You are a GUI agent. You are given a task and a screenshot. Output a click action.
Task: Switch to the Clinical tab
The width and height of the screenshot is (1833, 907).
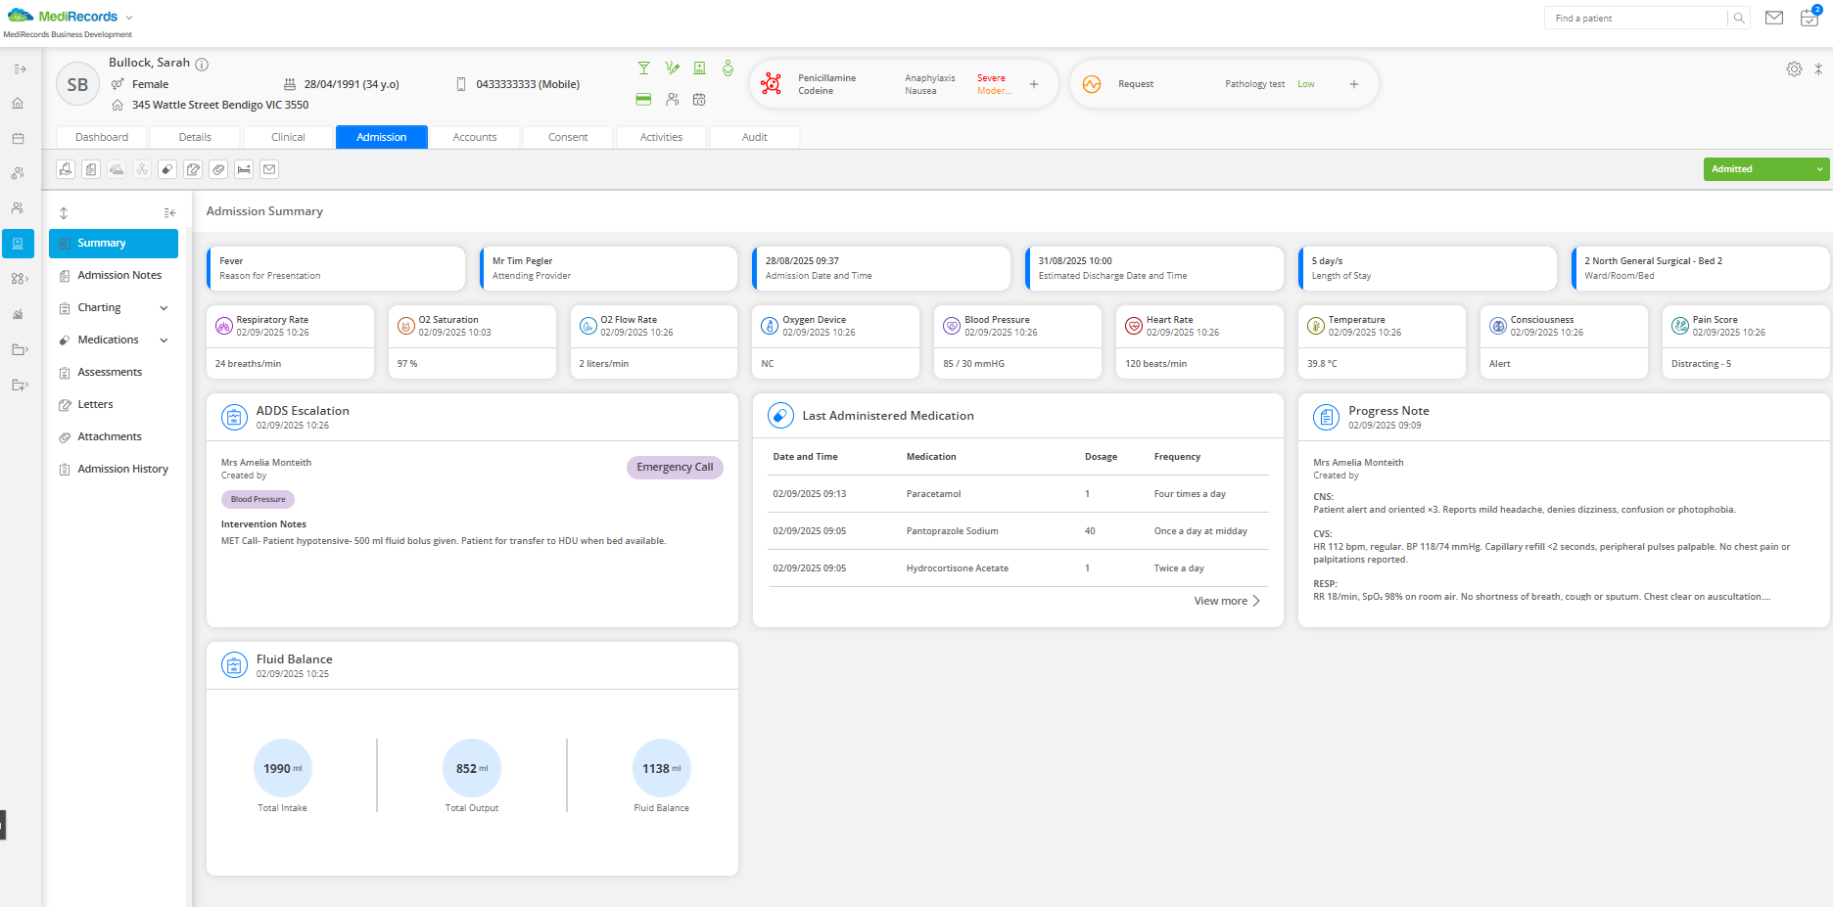point(288,137)
